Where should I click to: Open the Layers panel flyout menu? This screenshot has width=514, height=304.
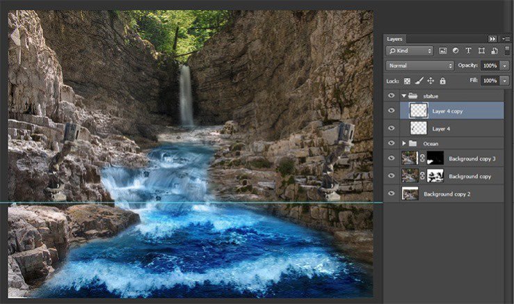(504, 39)
